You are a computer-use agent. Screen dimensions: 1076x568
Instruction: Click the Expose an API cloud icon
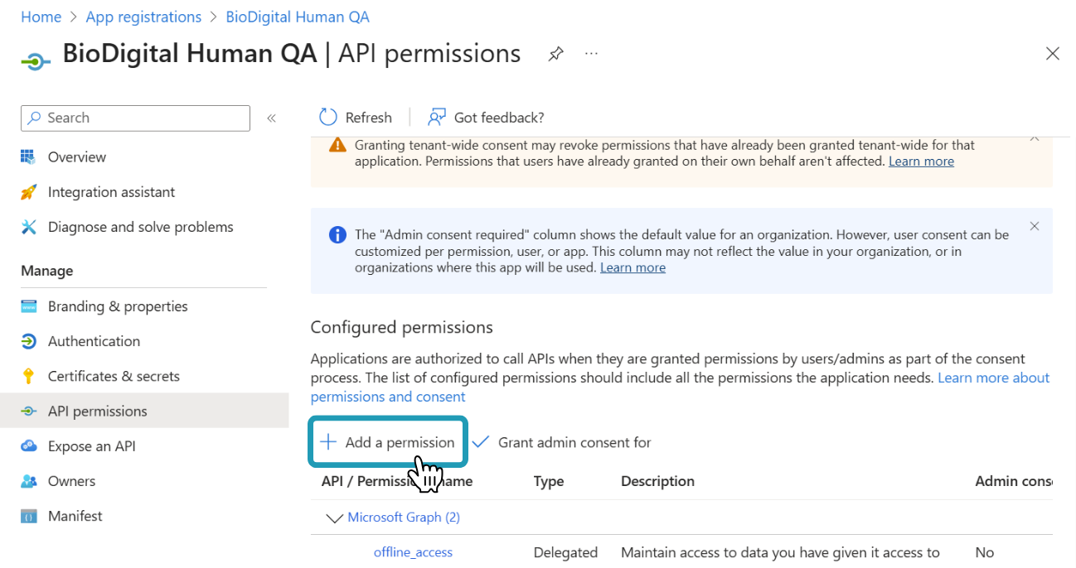(29, 446)
